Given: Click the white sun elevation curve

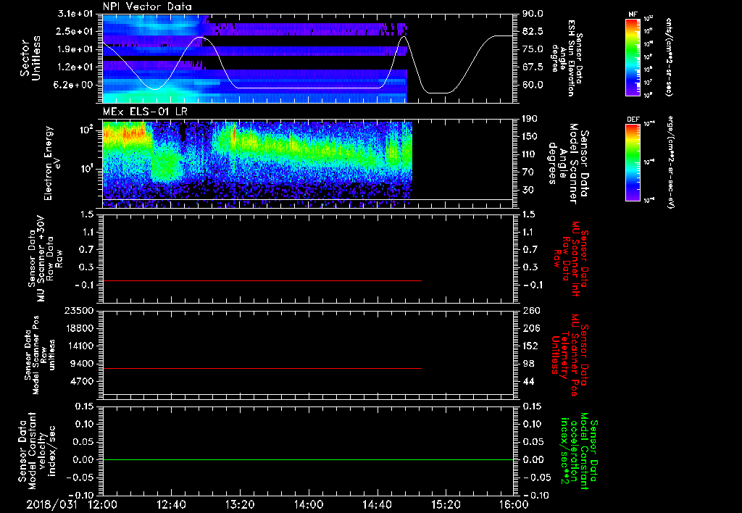Looking at the screenshot, I should pyautogui.click(x=307, y=88).
